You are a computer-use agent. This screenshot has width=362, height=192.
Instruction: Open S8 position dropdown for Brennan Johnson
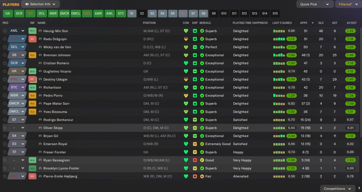(x=18, y=55)
